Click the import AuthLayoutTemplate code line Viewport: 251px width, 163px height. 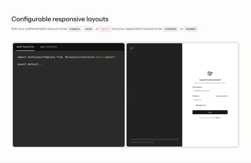67,57
